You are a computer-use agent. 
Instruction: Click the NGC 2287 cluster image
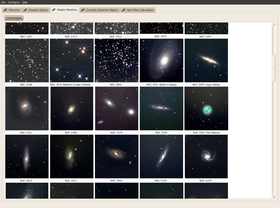(27, 28)
